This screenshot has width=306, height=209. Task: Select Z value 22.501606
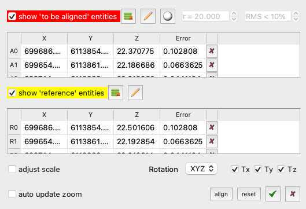click(137, 128)
